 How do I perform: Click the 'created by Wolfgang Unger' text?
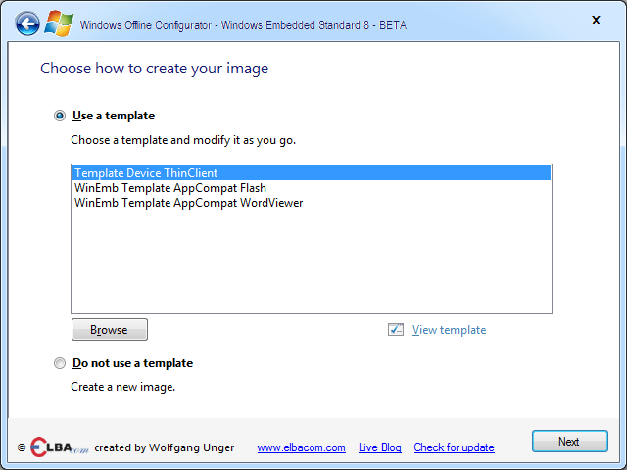click(x=165, y=447)
